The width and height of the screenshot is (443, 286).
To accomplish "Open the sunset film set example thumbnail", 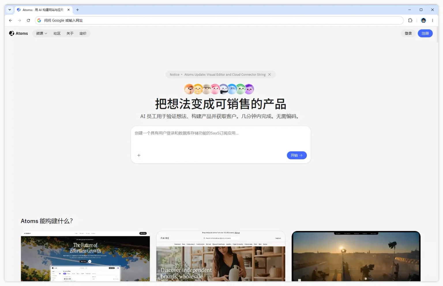I will point(356,256).
